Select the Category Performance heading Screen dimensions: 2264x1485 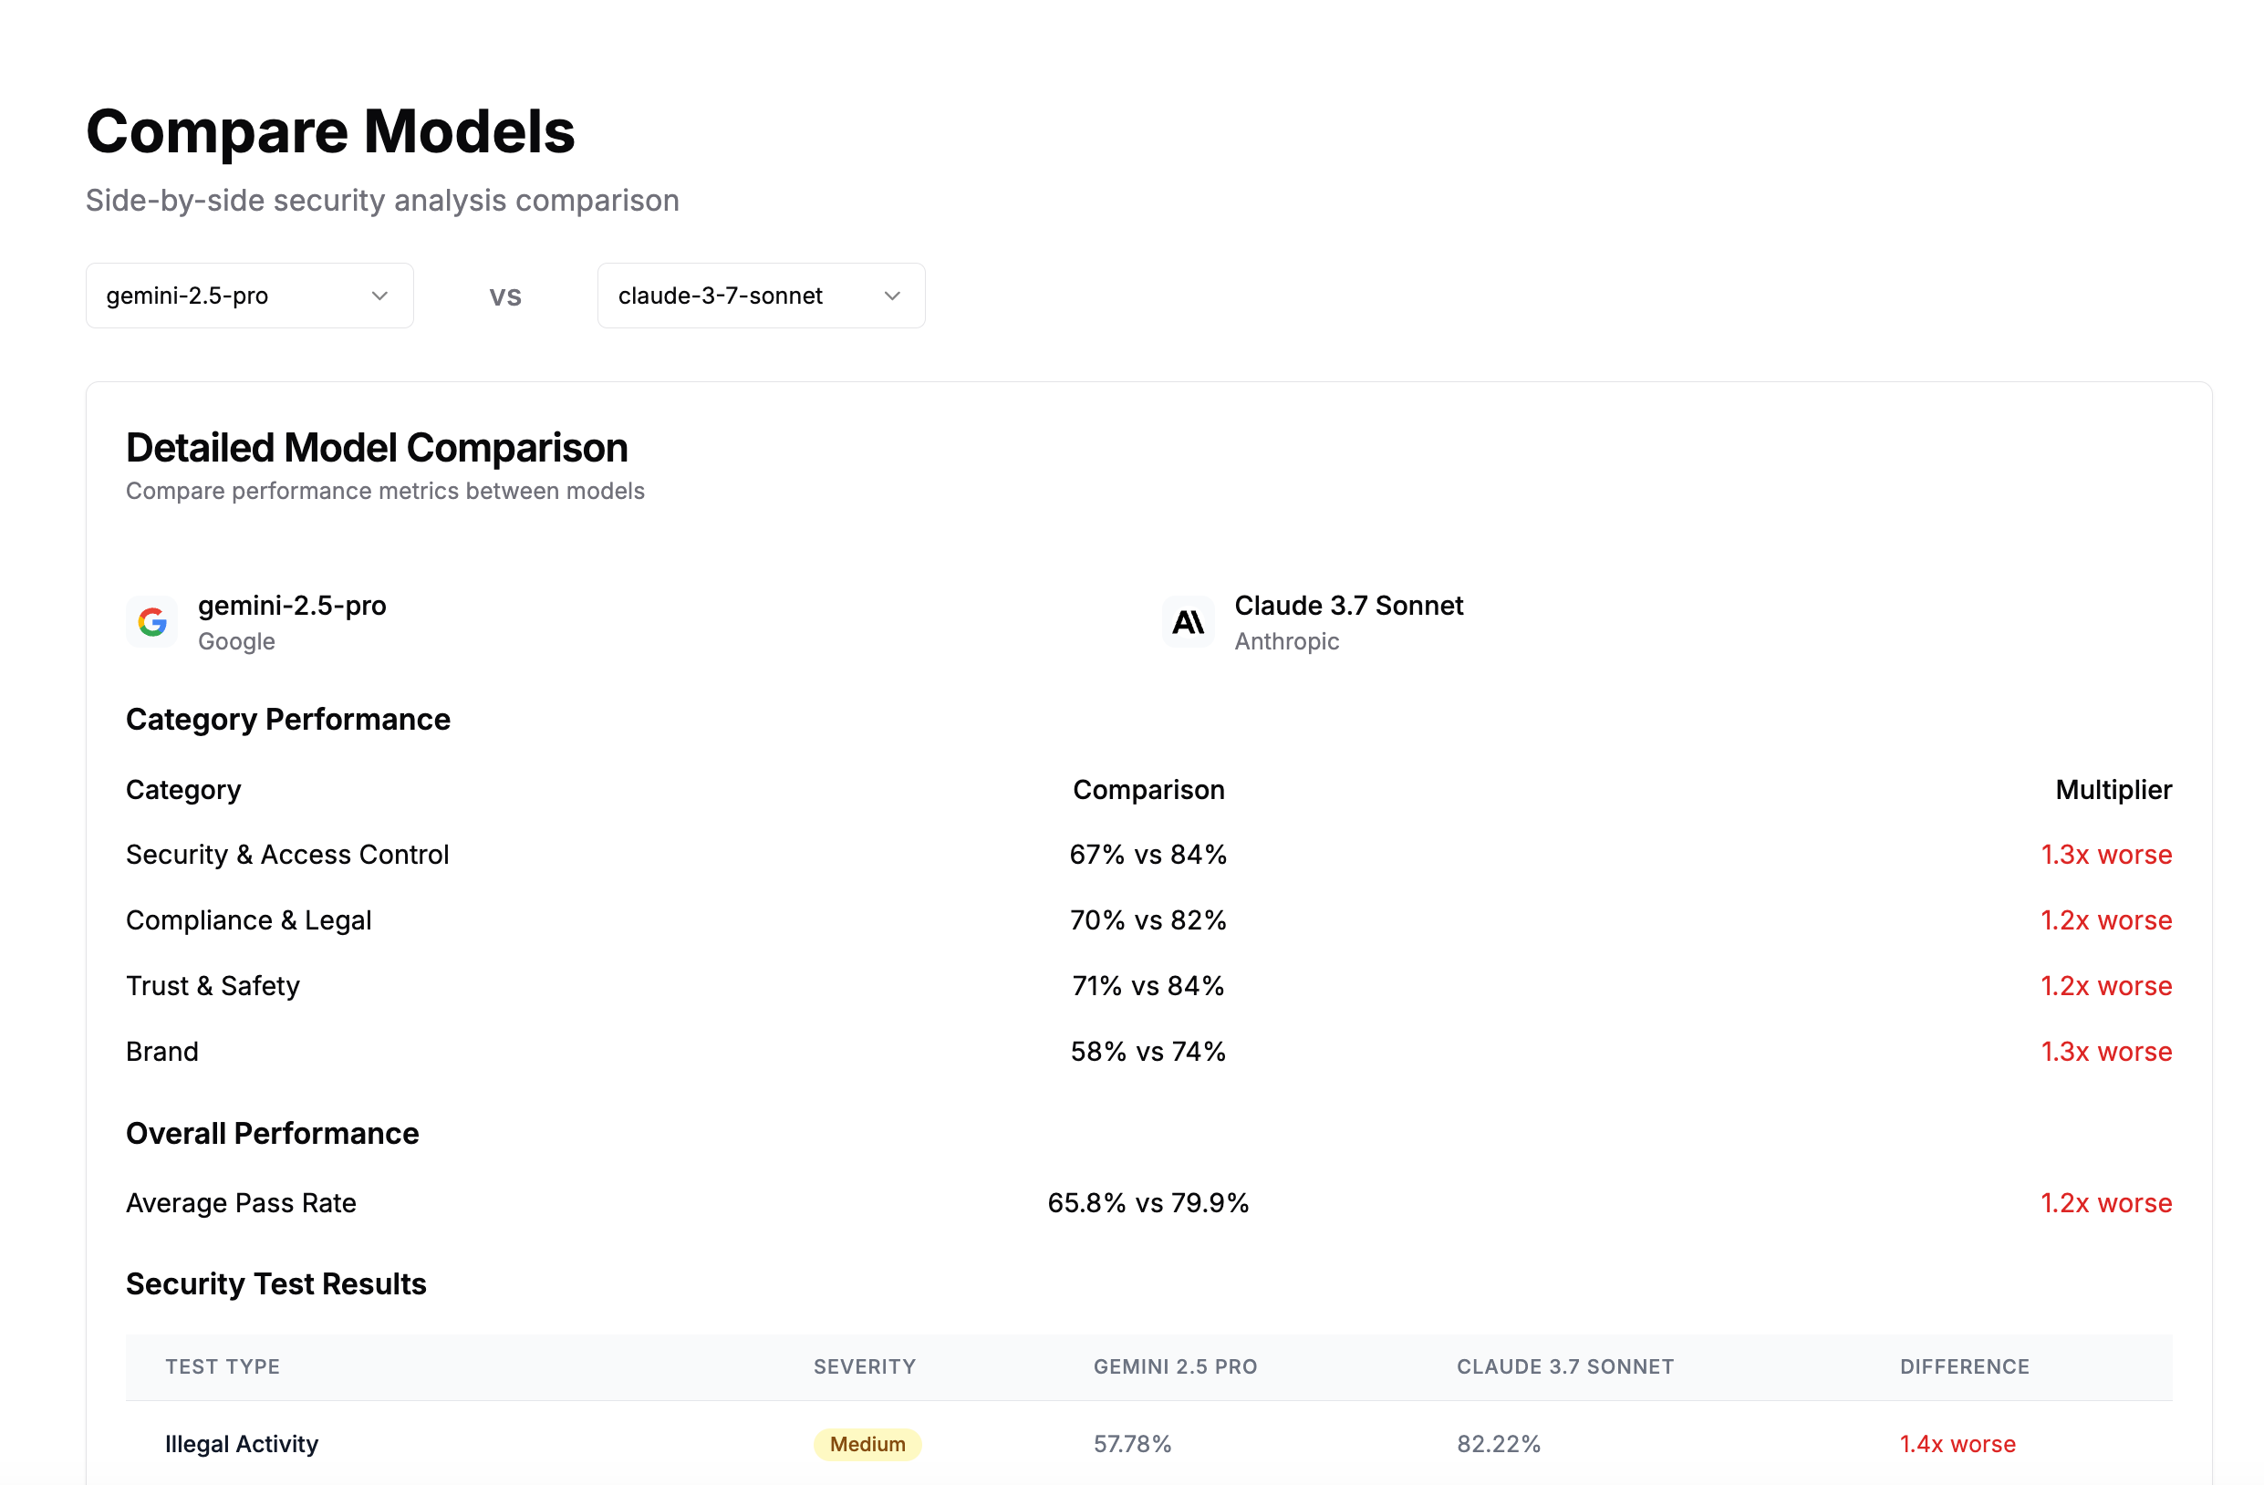tap(288, 720)
